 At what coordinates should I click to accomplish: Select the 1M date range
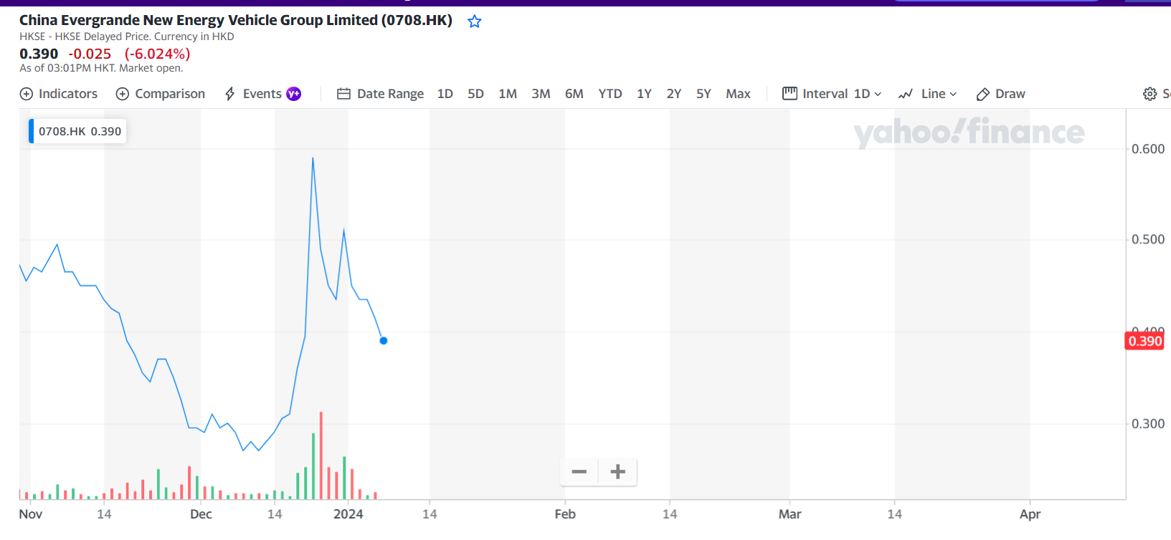[x=508, y=94]
